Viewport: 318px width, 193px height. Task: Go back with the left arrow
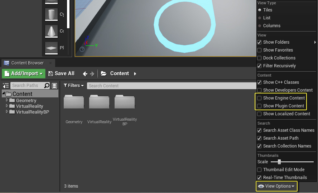(85, 74)
